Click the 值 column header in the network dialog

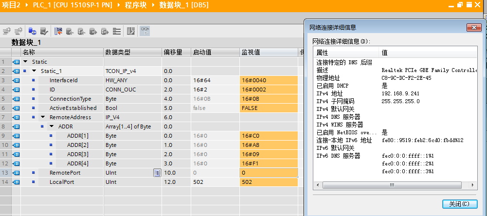428,53
